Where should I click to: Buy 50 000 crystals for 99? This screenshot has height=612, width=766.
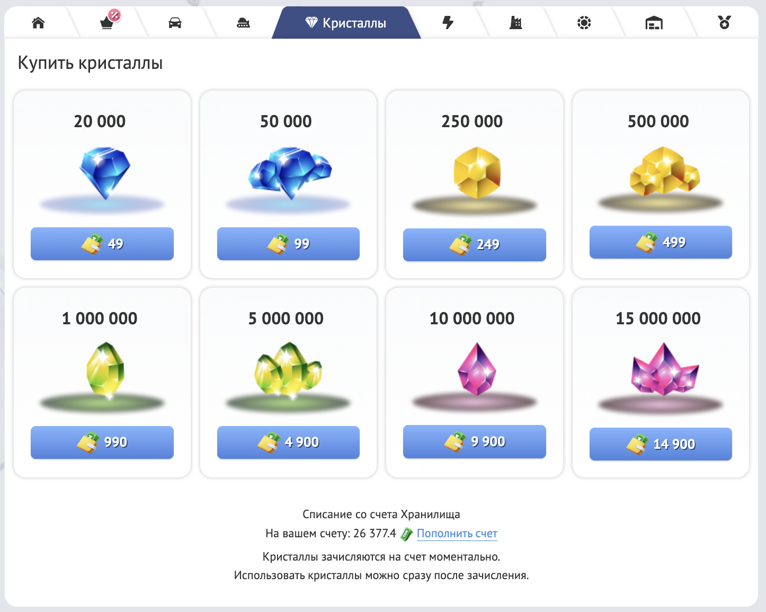click(x=288, y=244)
